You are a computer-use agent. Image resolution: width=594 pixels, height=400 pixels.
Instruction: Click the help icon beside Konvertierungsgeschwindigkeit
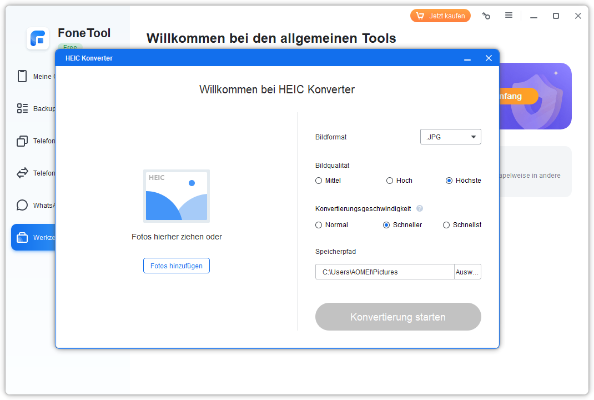pyautogui.click(x=420, y=208)
